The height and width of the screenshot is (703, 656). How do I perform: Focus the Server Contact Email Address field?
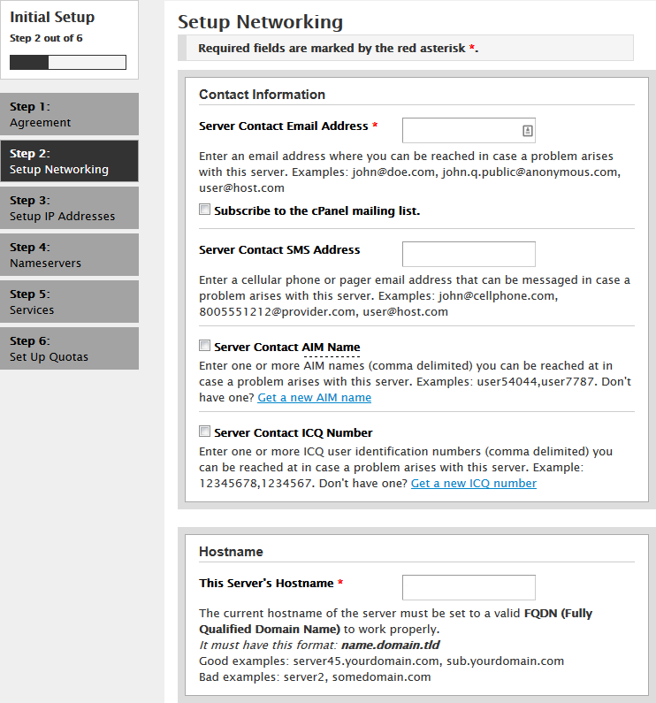pyautogui.click(x=469, y=131)
